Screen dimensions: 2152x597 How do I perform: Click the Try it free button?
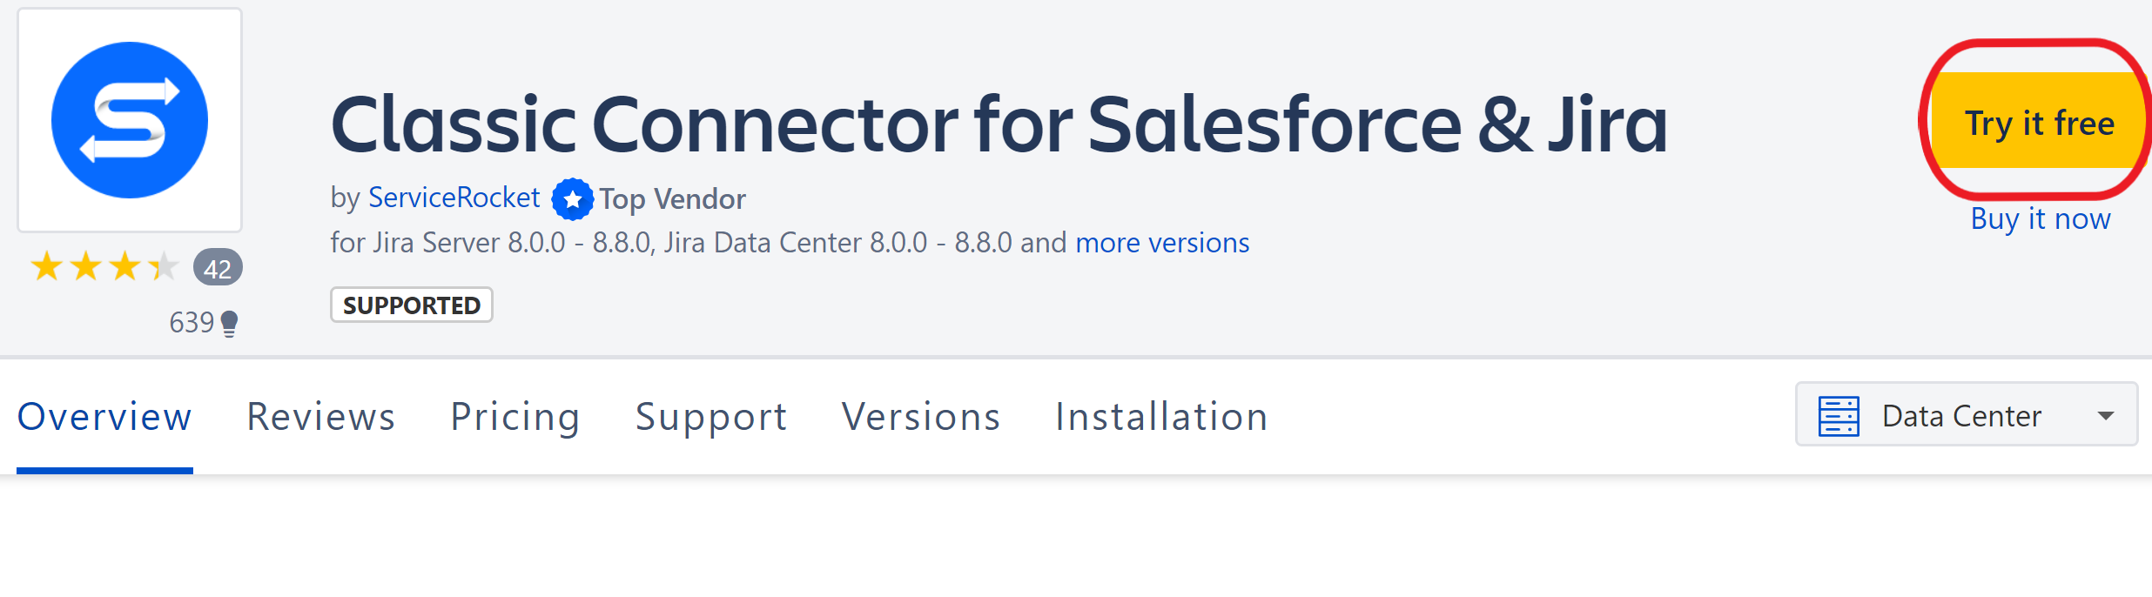2040,120
